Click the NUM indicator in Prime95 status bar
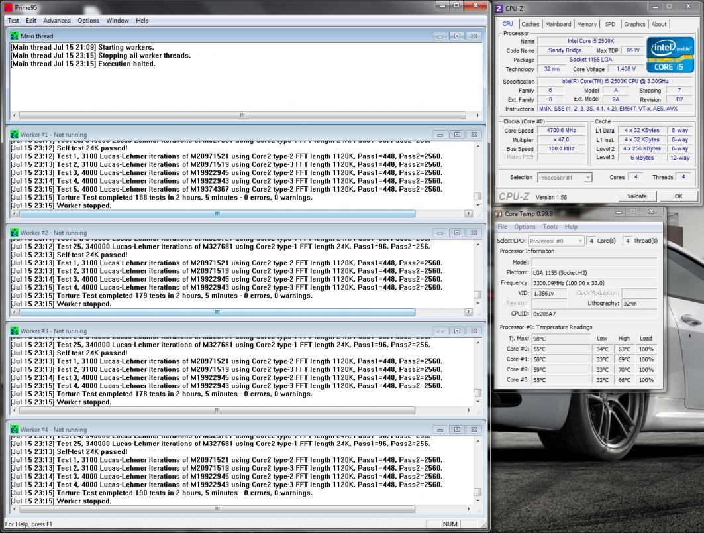Viewport: 704px width, 533px height. (x=450, y=524)
